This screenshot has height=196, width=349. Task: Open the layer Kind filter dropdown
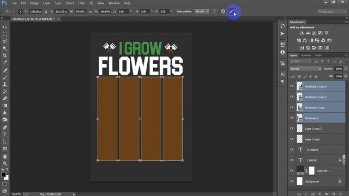300,62
